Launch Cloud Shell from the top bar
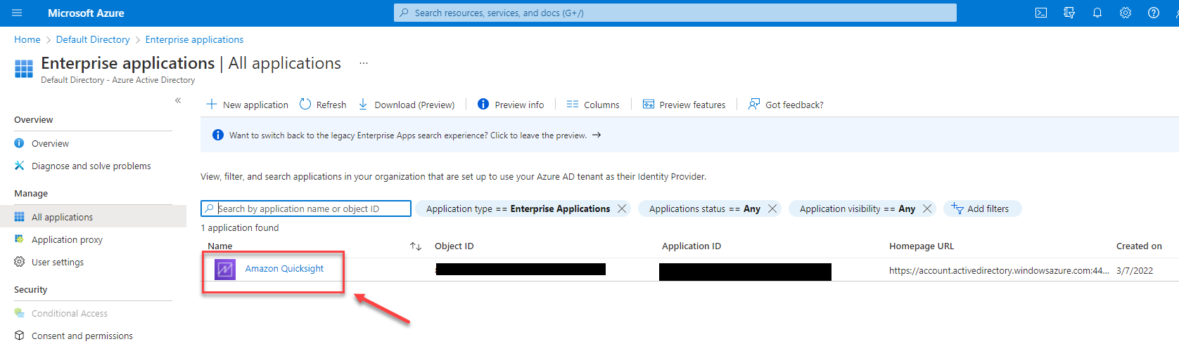This screenshot has height=351, width=1179. click(1041, 13)
